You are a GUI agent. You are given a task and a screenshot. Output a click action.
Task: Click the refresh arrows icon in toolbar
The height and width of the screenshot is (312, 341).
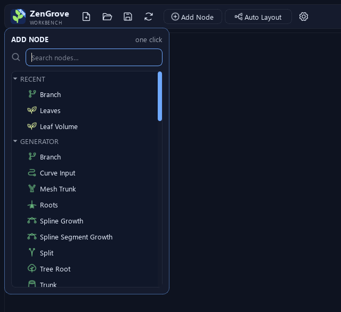click(149, 17)
